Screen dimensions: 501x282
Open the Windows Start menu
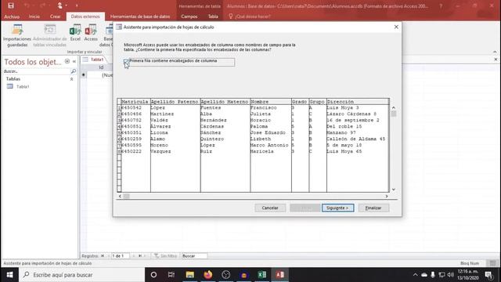(x=9, y=275)
